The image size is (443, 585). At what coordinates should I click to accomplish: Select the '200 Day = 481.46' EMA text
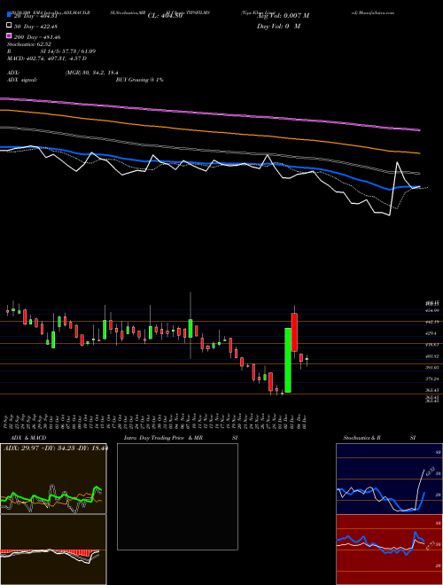pyautogui.click(x=37, y=37)
